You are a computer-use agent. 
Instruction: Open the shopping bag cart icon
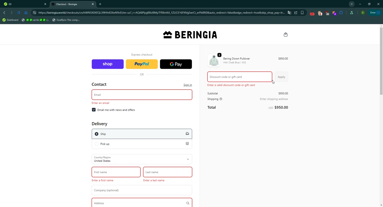tap(285, 34)
